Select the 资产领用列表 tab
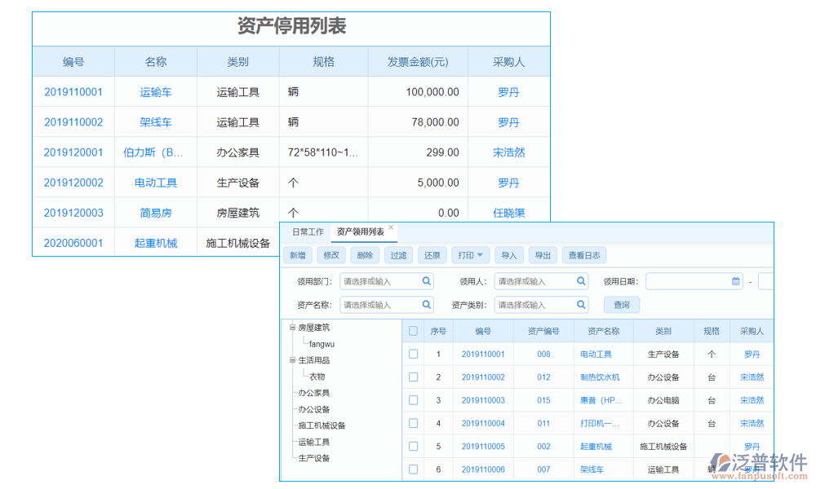816x489 pixels. point(359,231)
